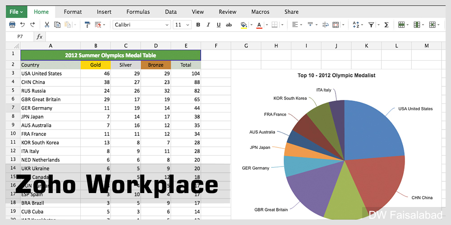The image size is (451, 225).
Task: Toggle strikethrough formatting
Action: [x=229, y=25]
